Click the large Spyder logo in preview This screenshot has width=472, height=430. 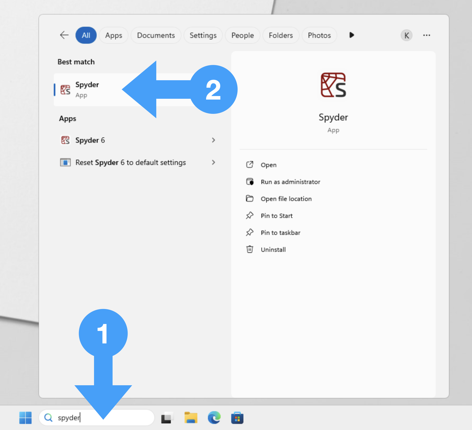(x=333, y=85)
